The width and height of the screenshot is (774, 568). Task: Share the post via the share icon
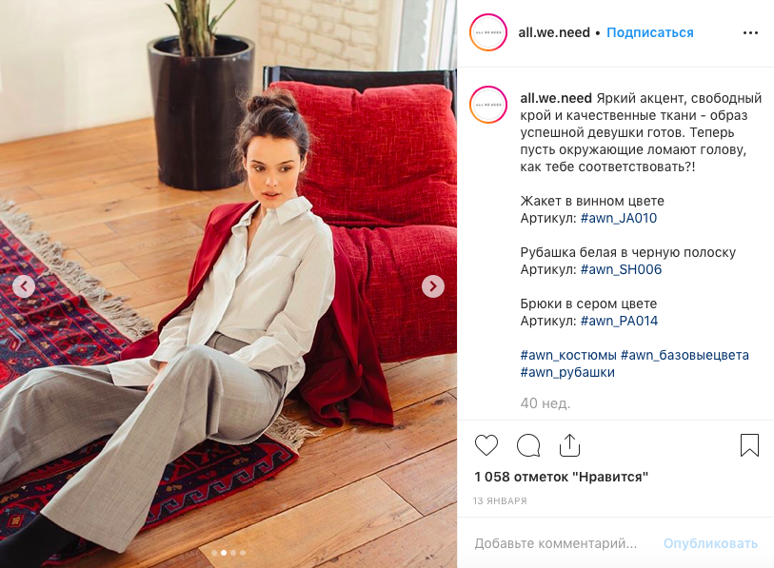(x=569, y=445)
